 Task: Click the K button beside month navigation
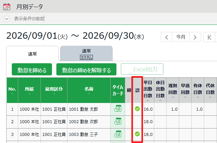(209, 37)
